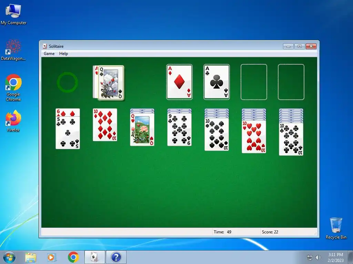Click the empty stock pile green circle
The height and width of the screenshot is (264, 353).
[67, 82]
